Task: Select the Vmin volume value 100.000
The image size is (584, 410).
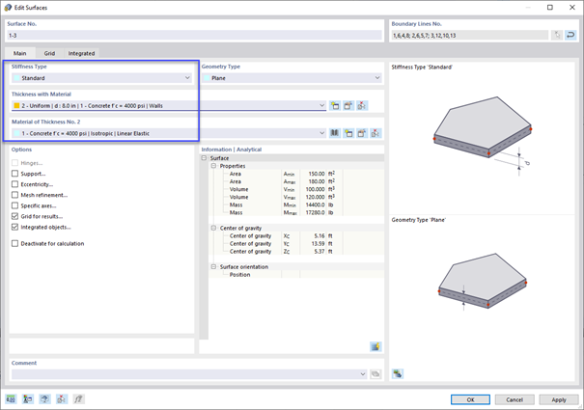Action: (x=315, y=189)
